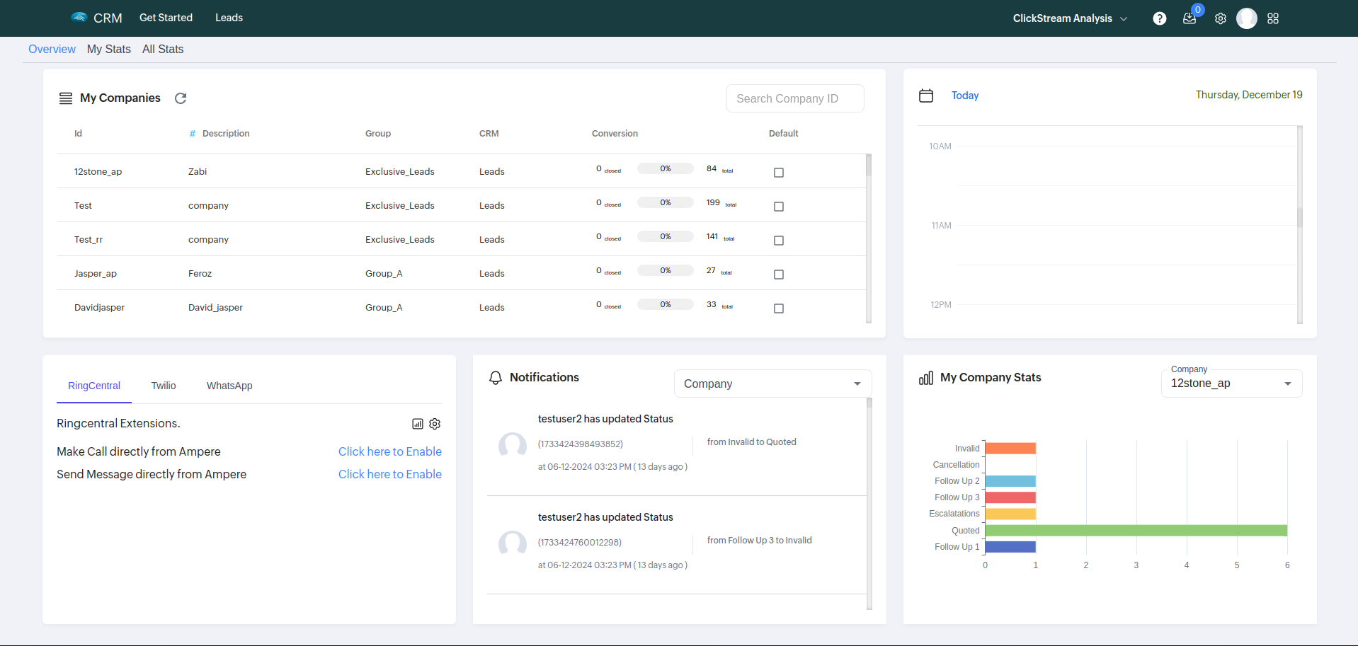Refresh the My Companies list

pyautogui.click(x=181, y=98)
